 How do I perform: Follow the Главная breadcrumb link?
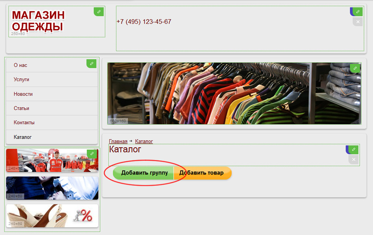[x=118, y=141]
